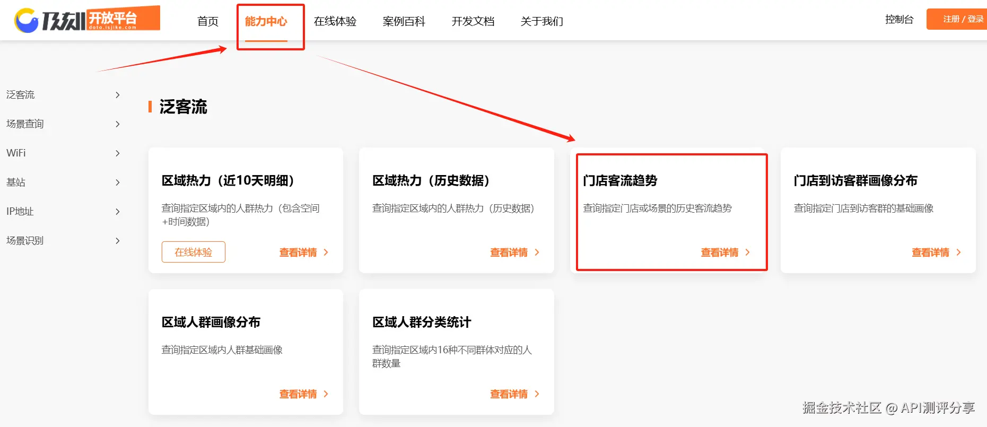Screen dimensions: 987x427
Task: Select 场景识别 in the left sidebar
Action: point(25,241)
